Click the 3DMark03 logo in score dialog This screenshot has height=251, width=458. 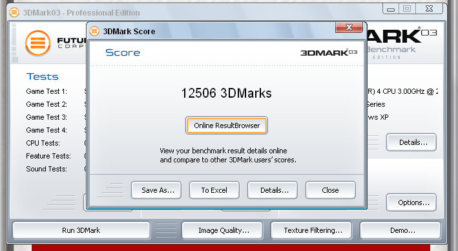pyautogui.click(x=329, y=52)
